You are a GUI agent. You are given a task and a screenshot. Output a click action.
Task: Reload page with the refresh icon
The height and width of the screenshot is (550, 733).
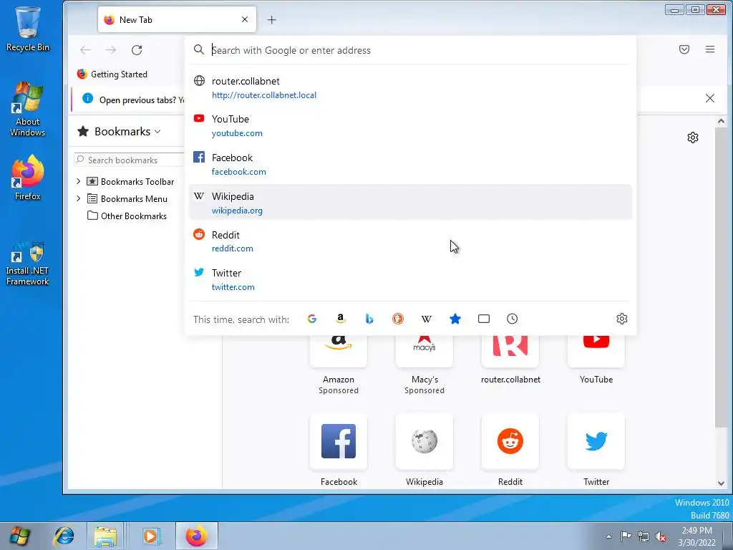(137, 50)
